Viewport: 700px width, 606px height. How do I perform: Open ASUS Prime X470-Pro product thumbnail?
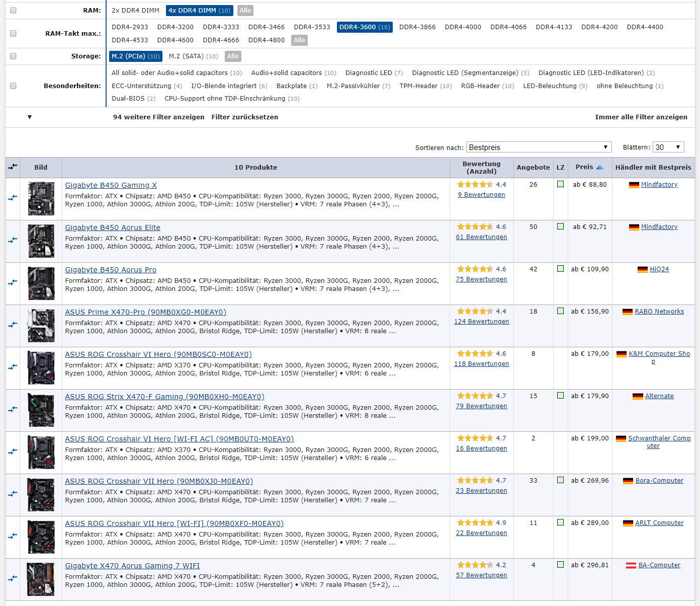(x=41, y=326)
